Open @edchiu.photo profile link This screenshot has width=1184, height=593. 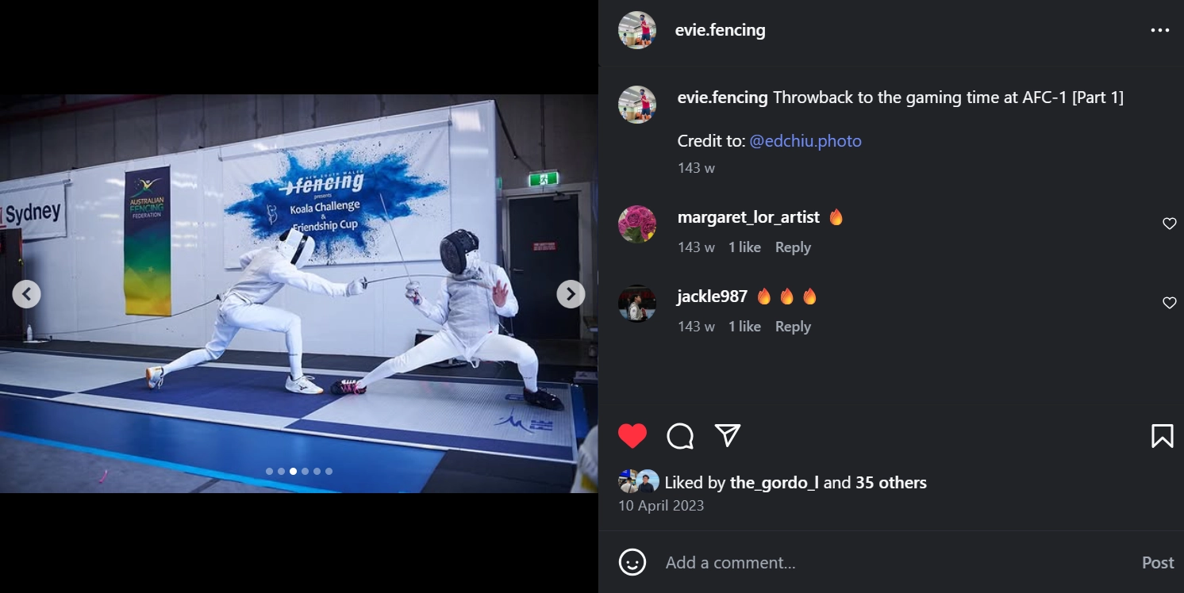805,141
